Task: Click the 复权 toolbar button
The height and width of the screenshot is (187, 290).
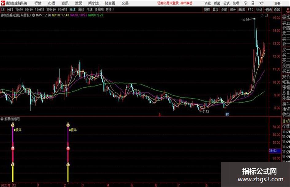Action: [x=207, y=10]
